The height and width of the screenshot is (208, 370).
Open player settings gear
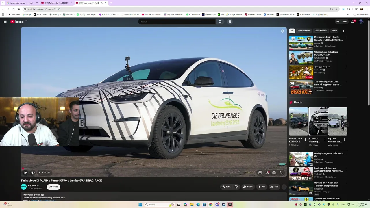click(x=267, y=173)
